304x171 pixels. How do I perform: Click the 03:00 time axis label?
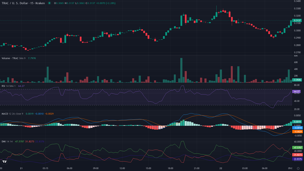click(245, 168)
